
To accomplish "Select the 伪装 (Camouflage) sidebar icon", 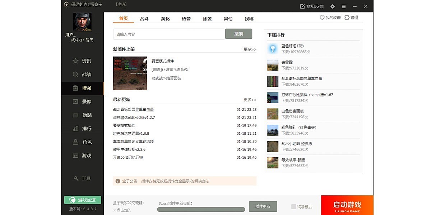I will tap(83, 115).
